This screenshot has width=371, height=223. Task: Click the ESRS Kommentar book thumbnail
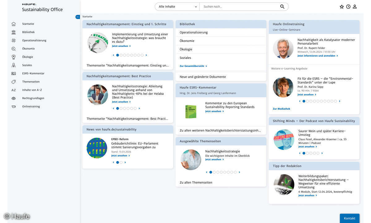tap(191, 111)
